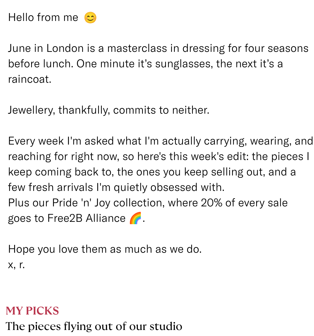Click the word 'raincoat.'
Image resolution: width=314 pixels, height=336 pixels.
click(30, 79)
